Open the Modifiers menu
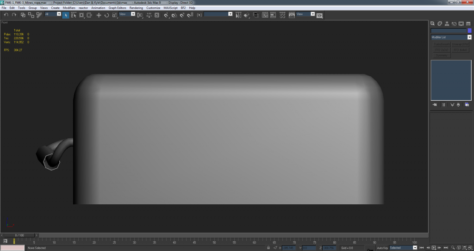Image resolution: width=474 pixels, height=251 pixels. click(x=69, y=8)
